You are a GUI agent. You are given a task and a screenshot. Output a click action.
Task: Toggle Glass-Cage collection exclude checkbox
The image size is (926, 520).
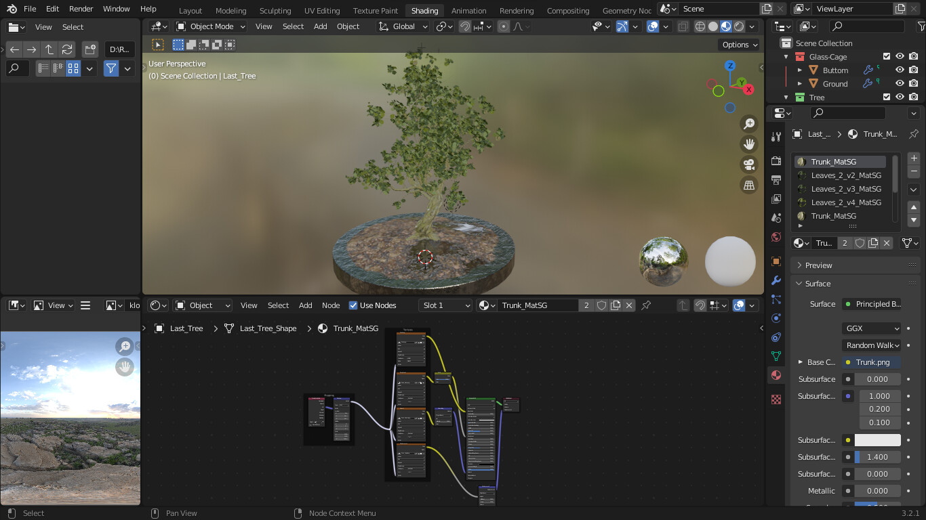(x=887, y=57)
